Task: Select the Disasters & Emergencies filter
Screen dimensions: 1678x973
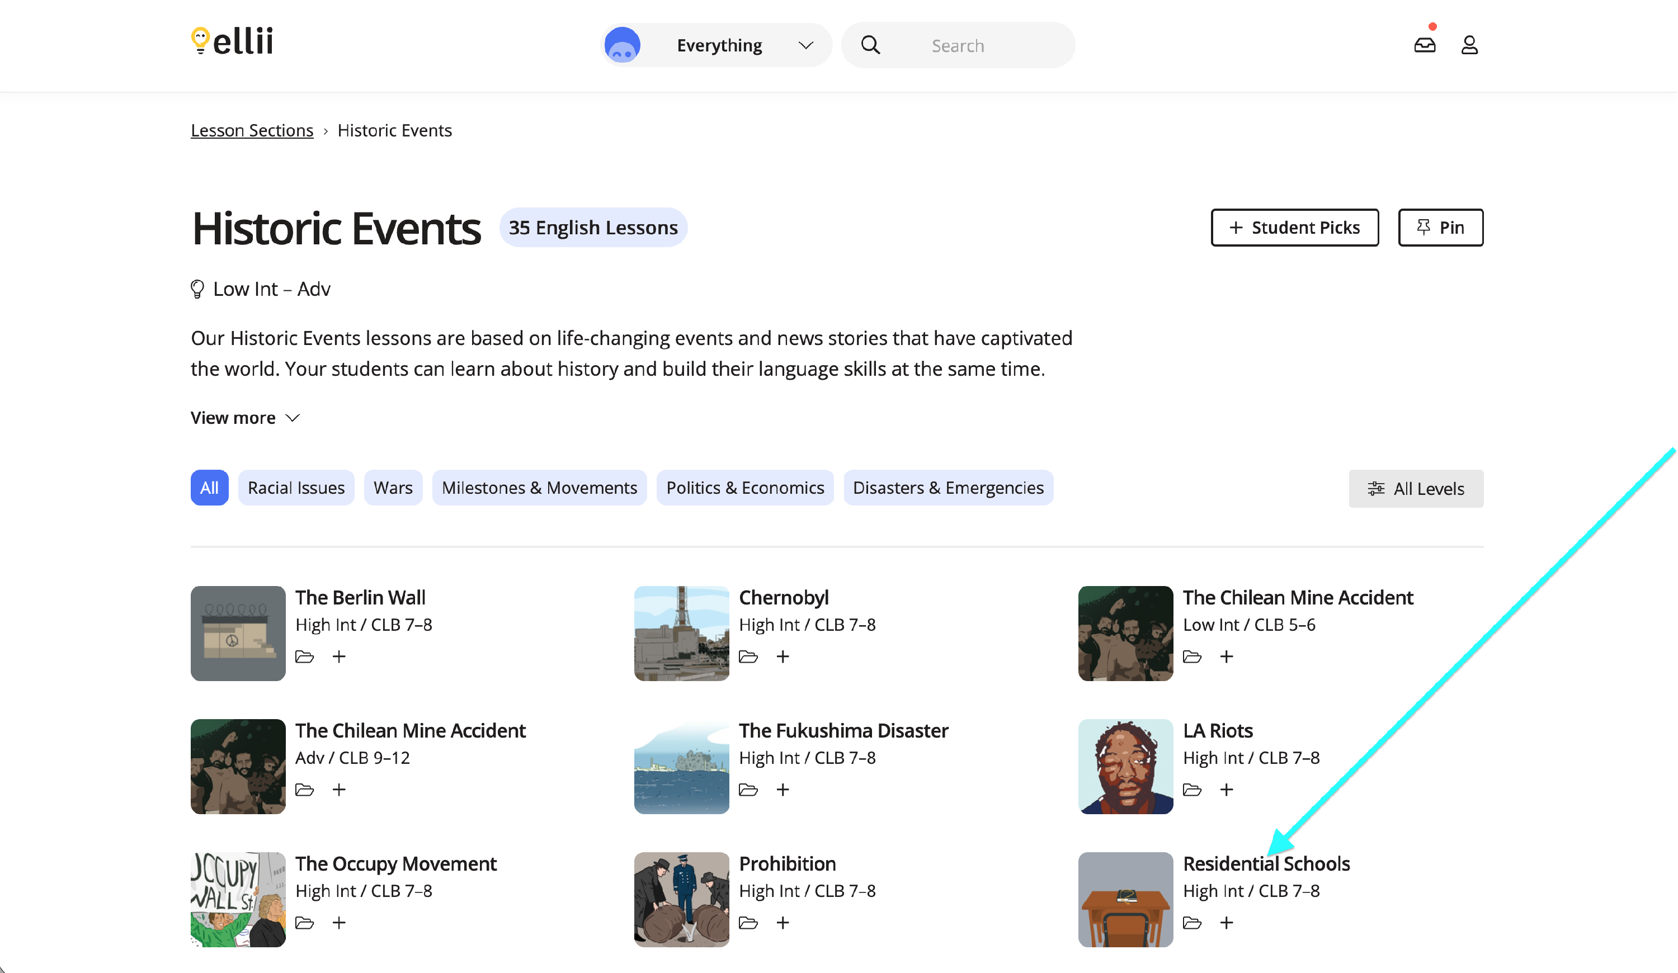Action: (x=948, y=488)
